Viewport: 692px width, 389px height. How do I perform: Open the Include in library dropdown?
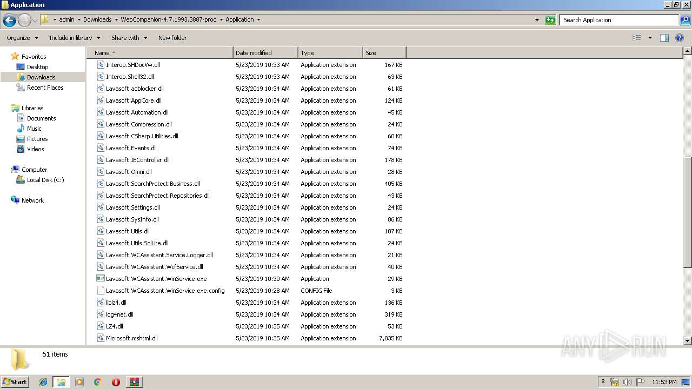(x=75, y=38)
